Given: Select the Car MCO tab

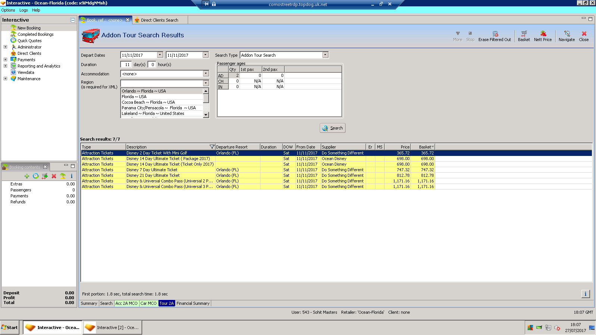Looking at the screenshot, I should coord(149,303).
